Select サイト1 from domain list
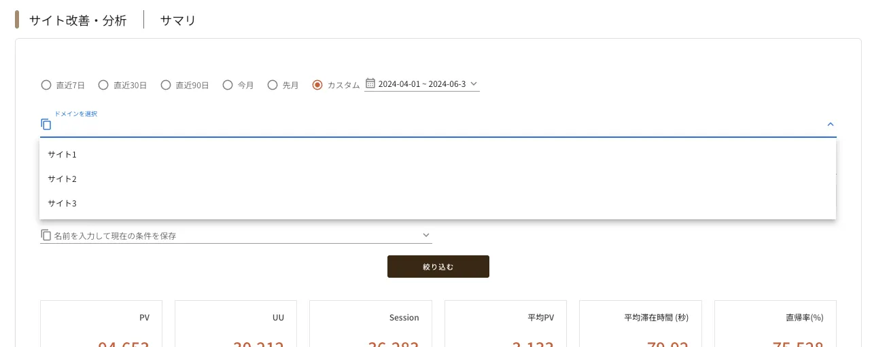The image size is (870, 347). [x=438, y=154]
